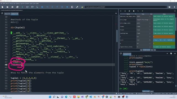The height and width of the screenshot is (99, 177).
Task: Select the exit_image variable row
Action: pyautogui.click(x=147, y=20)
